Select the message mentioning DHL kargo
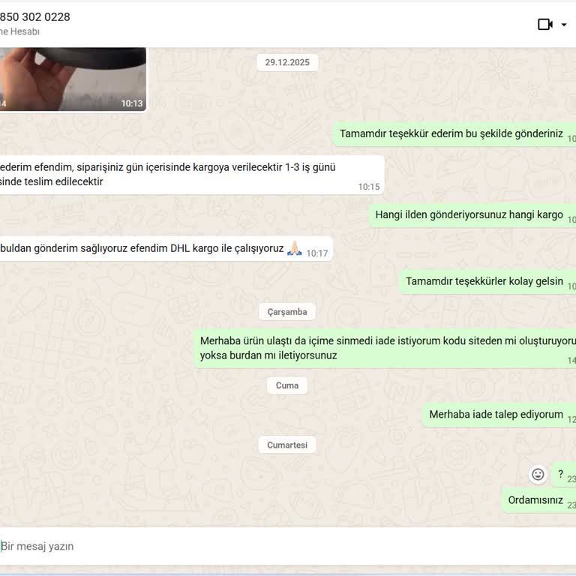 (x=166, y=249)
